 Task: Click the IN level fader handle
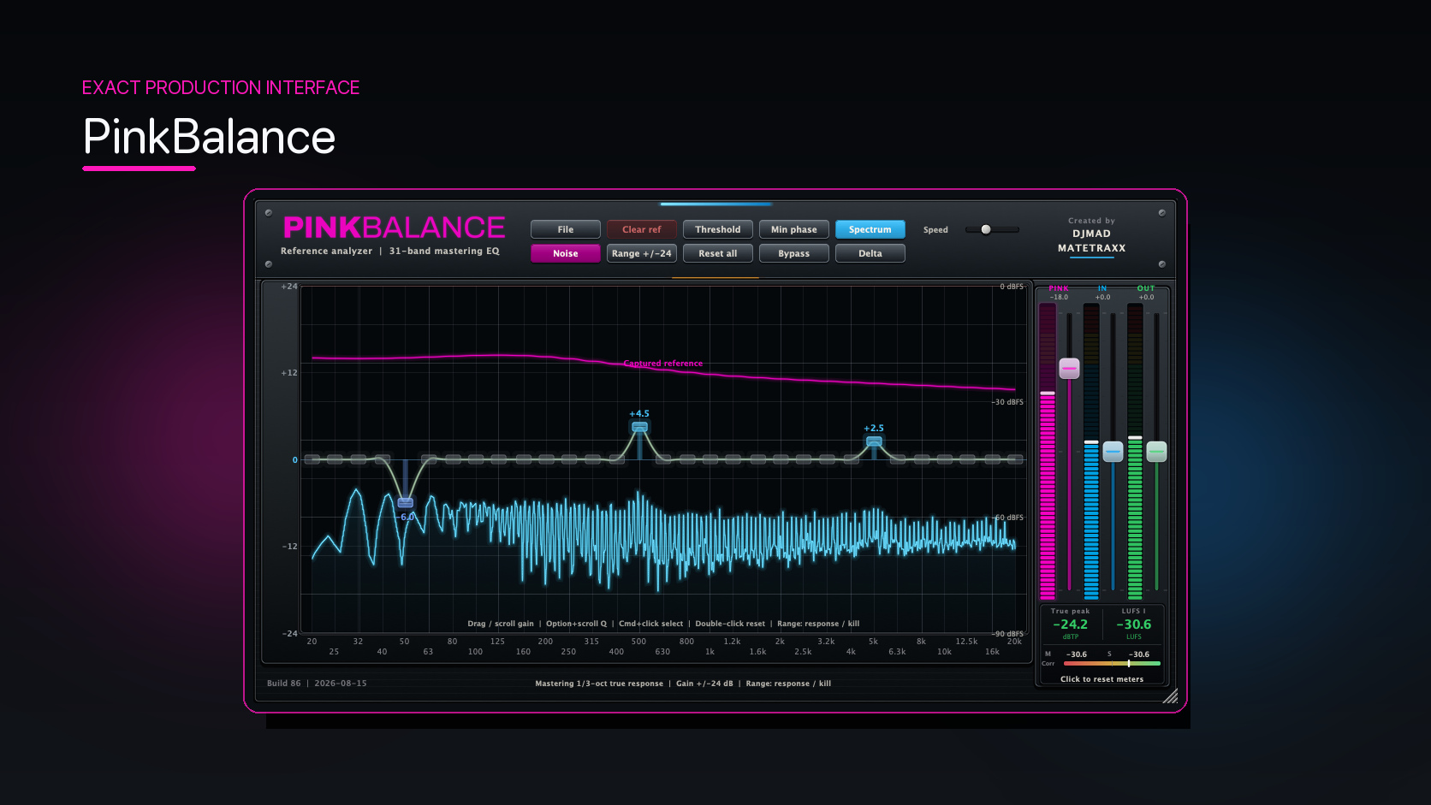pos(1113,452)
